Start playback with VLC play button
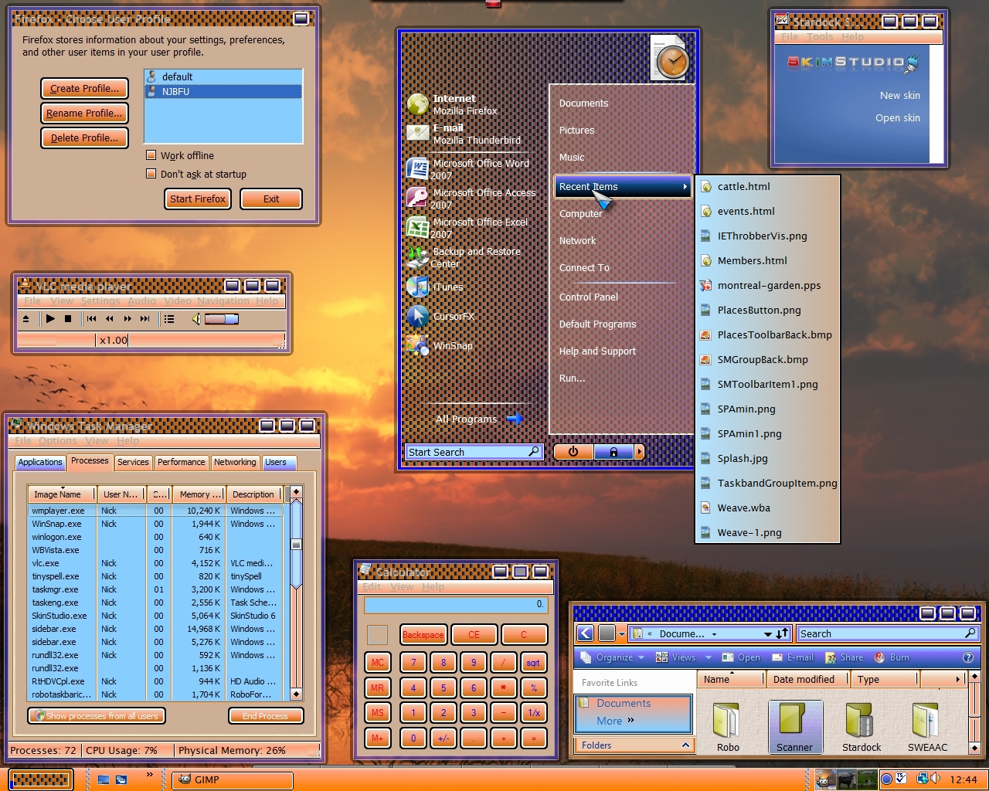This screenshot has height=791, width=989. (x=50, y=318)
